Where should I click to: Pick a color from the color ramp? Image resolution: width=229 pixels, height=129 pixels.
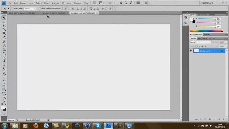click(x=206, y=31)
